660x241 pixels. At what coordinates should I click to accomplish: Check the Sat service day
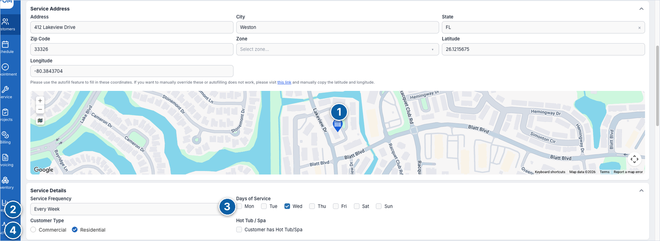point(357,206)
